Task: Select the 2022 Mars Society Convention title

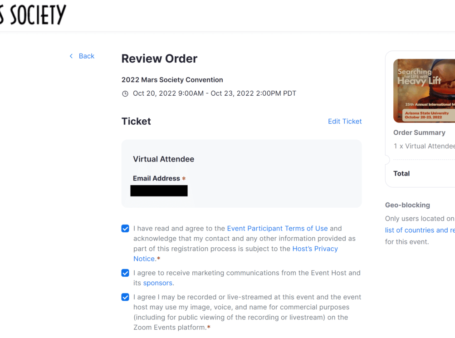Action: [x=172, y=80]
